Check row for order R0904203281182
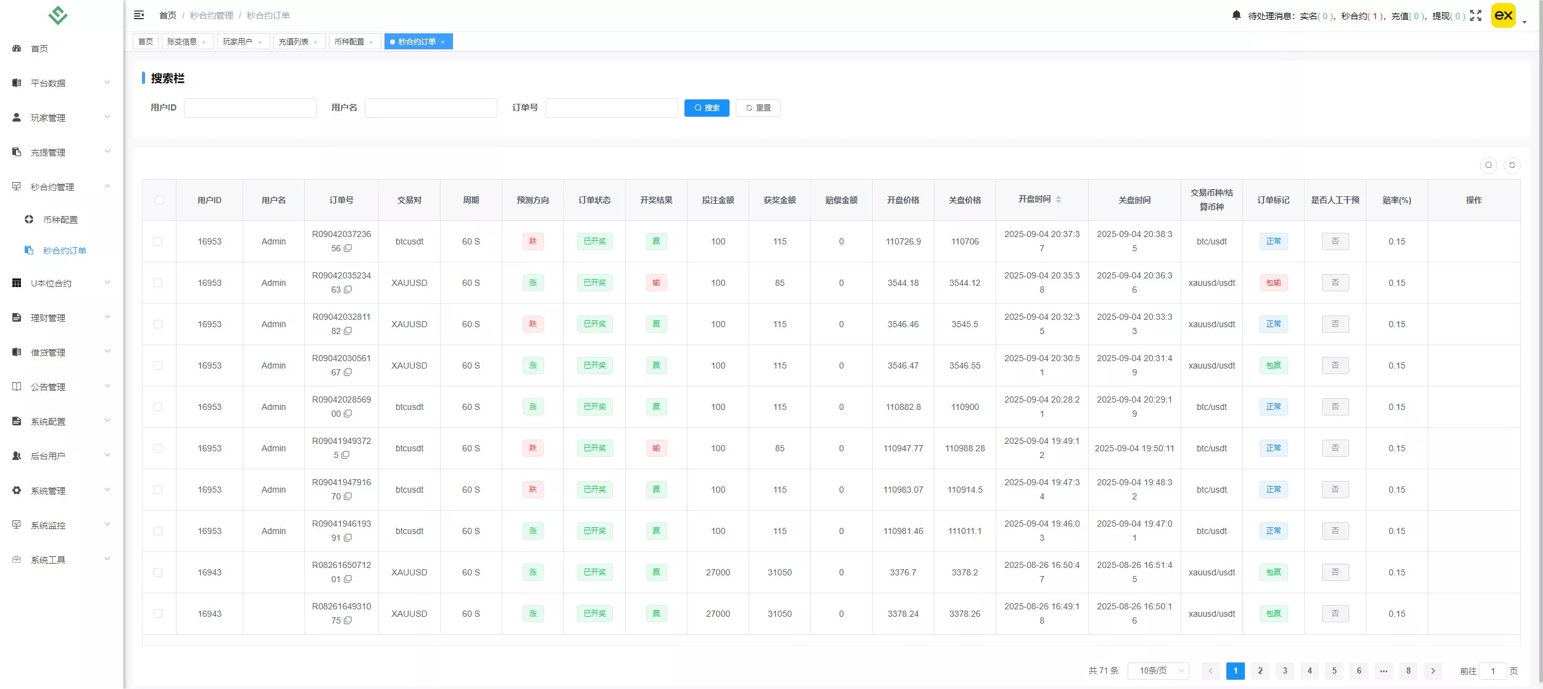Screen dimensions: 1543x689 pos(158,324)
